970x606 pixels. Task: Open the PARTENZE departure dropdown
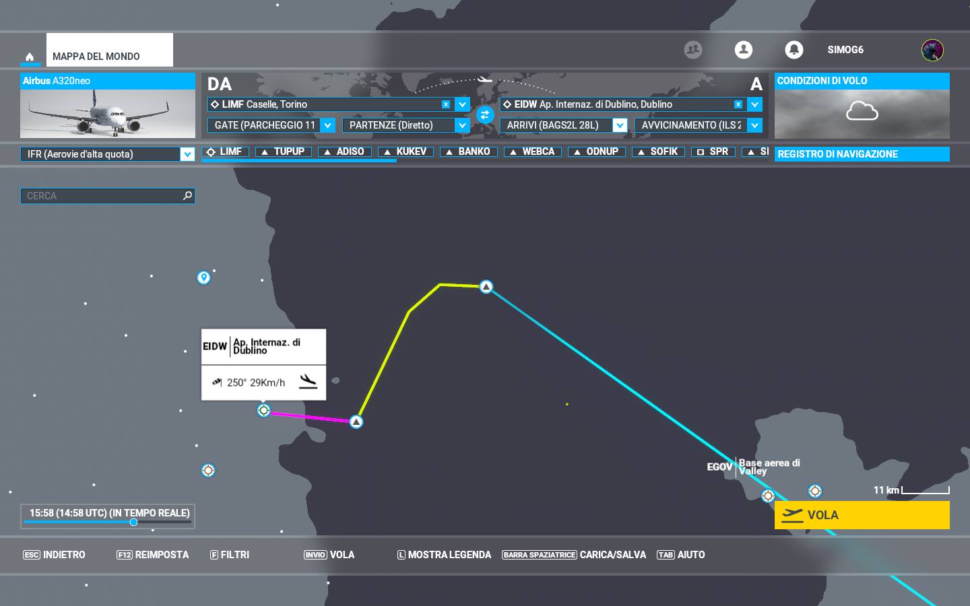click(462, 125)
